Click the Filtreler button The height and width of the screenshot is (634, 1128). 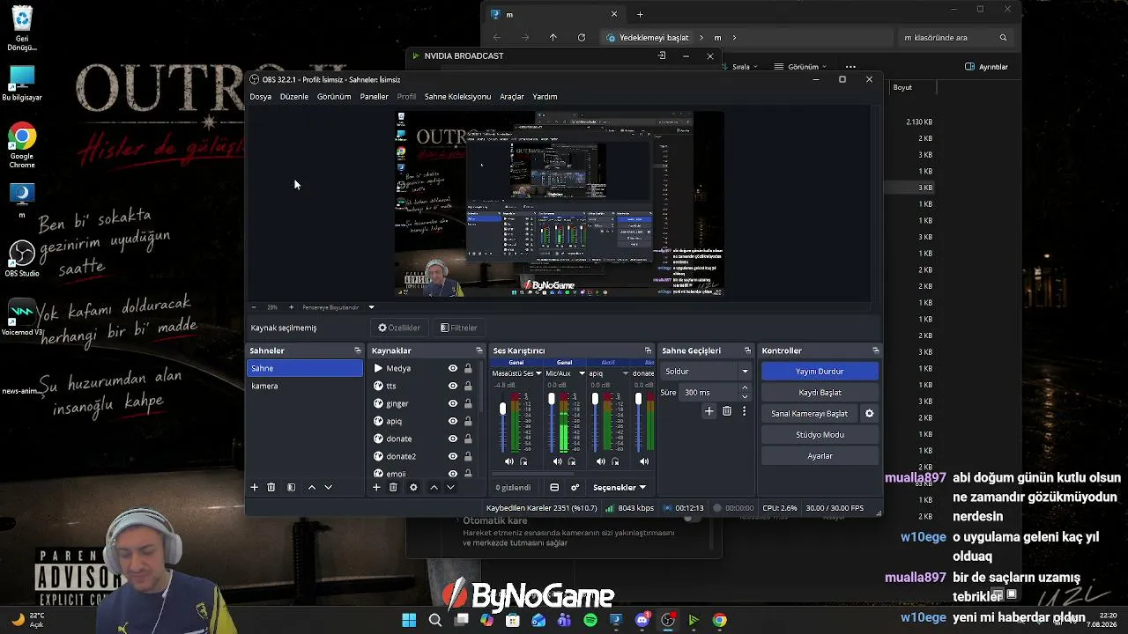tap(459, 328)
